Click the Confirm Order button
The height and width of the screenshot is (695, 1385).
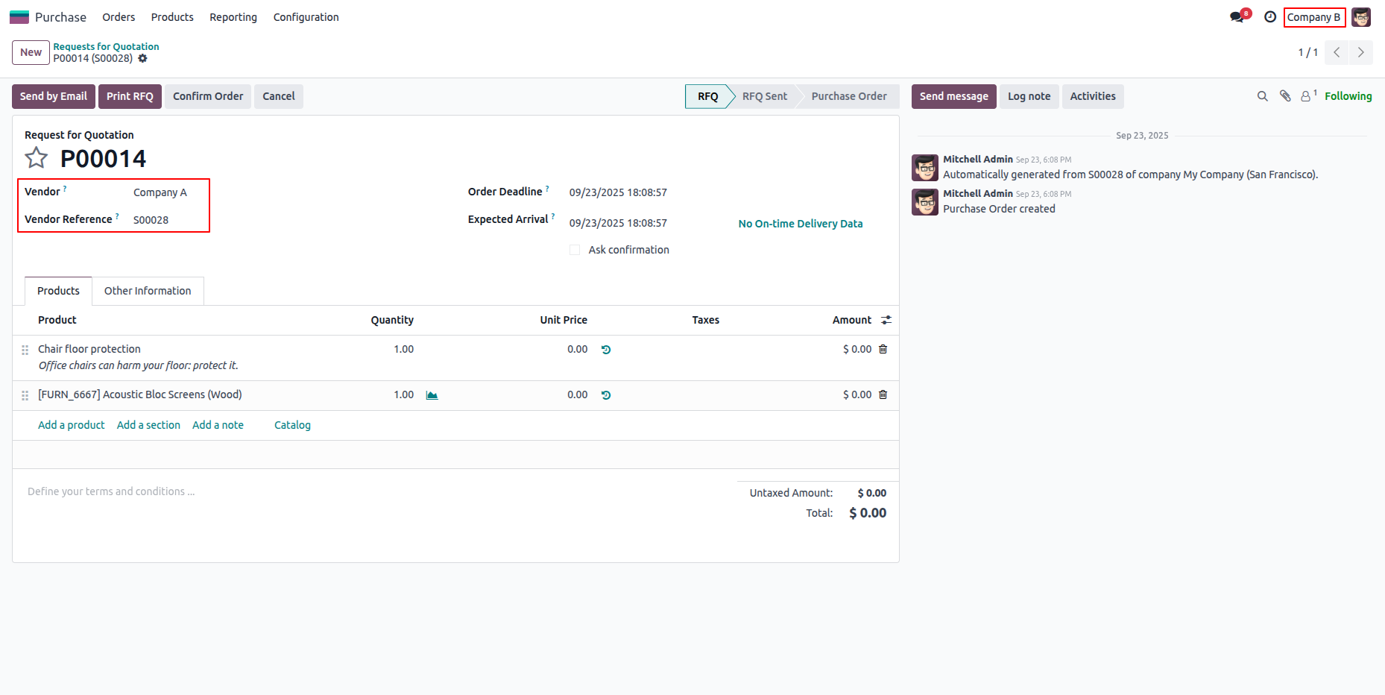point(207,96)
